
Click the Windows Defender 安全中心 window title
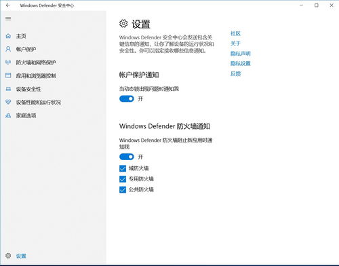pyautogui.click(x=47, y=5)
